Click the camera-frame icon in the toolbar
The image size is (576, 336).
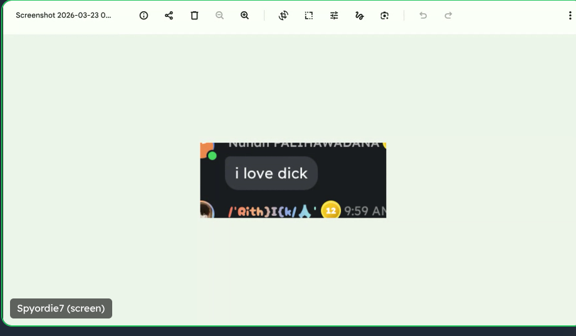(x=384, y=16)
